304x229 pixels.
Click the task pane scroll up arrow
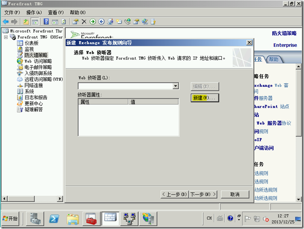pos(298,66)
